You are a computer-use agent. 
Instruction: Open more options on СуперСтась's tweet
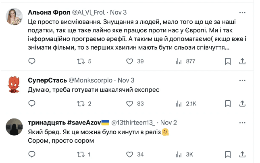(242, 80)
